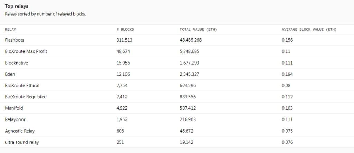Click the RELAY column header
This screenshot has height=153, width=354.
10,30
